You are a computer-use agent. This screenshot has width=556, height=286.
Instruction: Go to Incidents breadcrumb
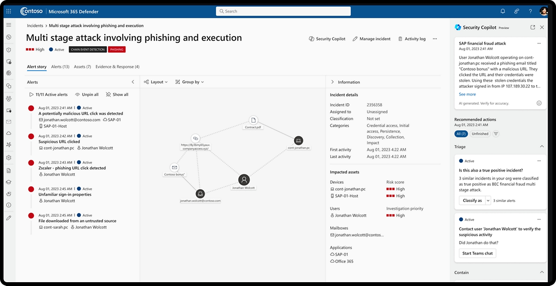35,26
